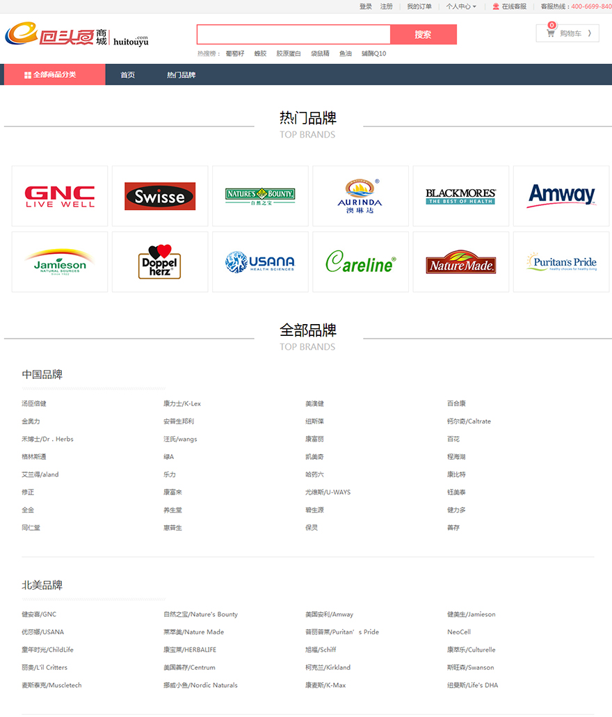Expand the 个人中心 dropdown

pyautogui.click(x=461, y=6)
